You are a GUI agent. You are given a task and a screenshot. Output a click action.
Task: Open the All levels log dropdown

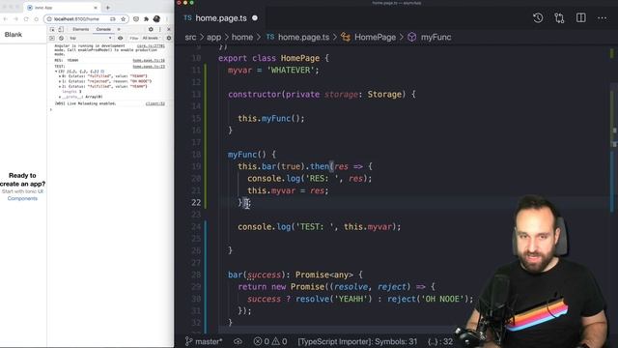coord(152,38)
